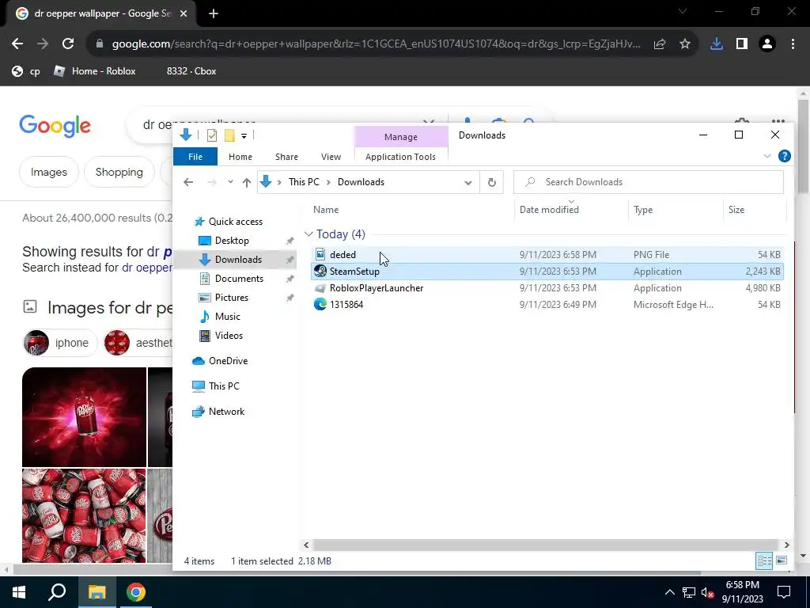Click the Explorer horizontal scrollbar

(x=545, y=545)
